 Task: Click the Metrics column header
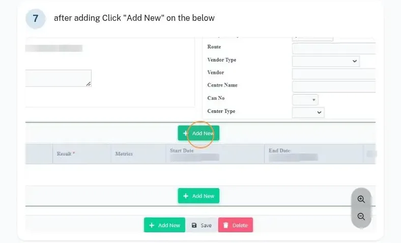[x=138, y=154]
